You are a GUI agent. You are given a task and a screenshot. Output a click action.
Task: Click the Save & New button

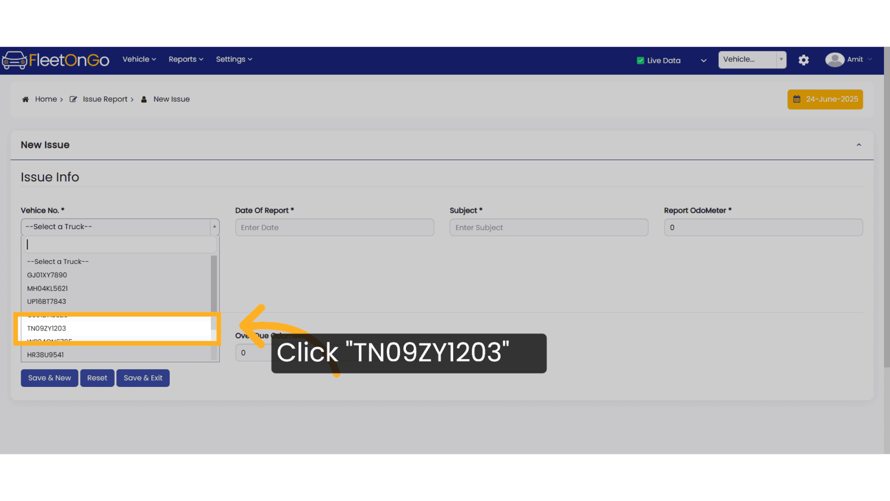[x=50, y=378]
